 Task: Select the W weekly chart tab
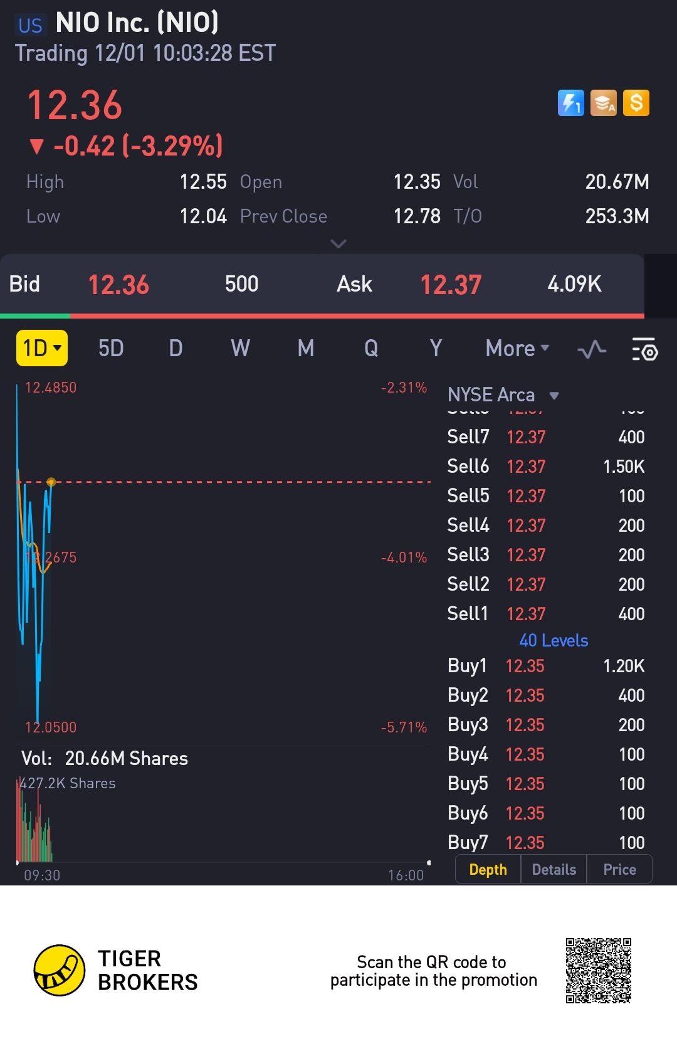pyautogui.click(x=240, y=348)
